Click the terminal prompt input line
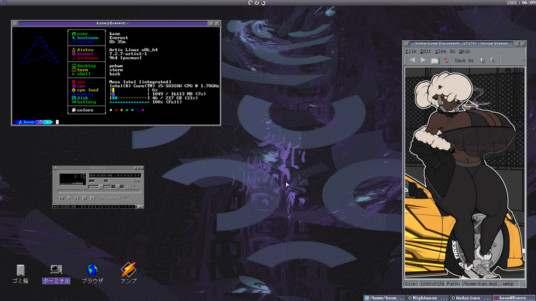 (116, 122)
